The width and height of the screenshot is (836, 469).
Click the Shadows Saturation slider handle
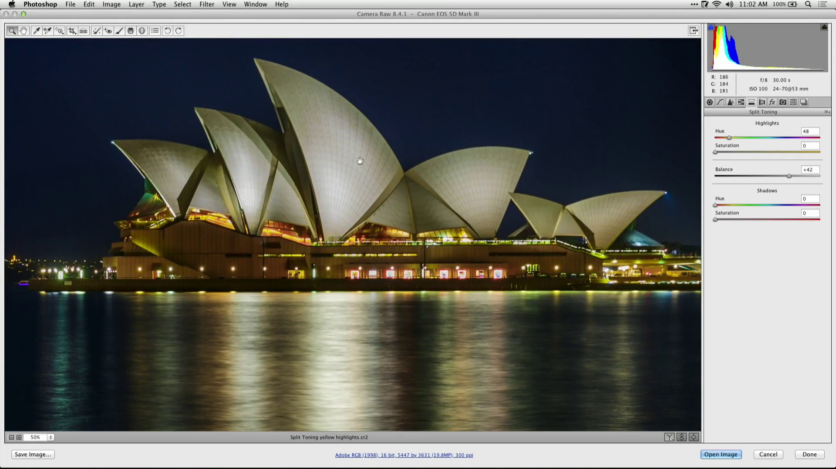[x=715, y=220]
